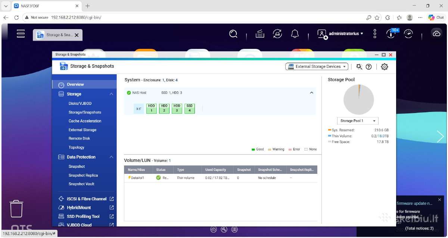Select HDD 3 disk slot
This screenshot has height=238, width=448.
point(177,108)
